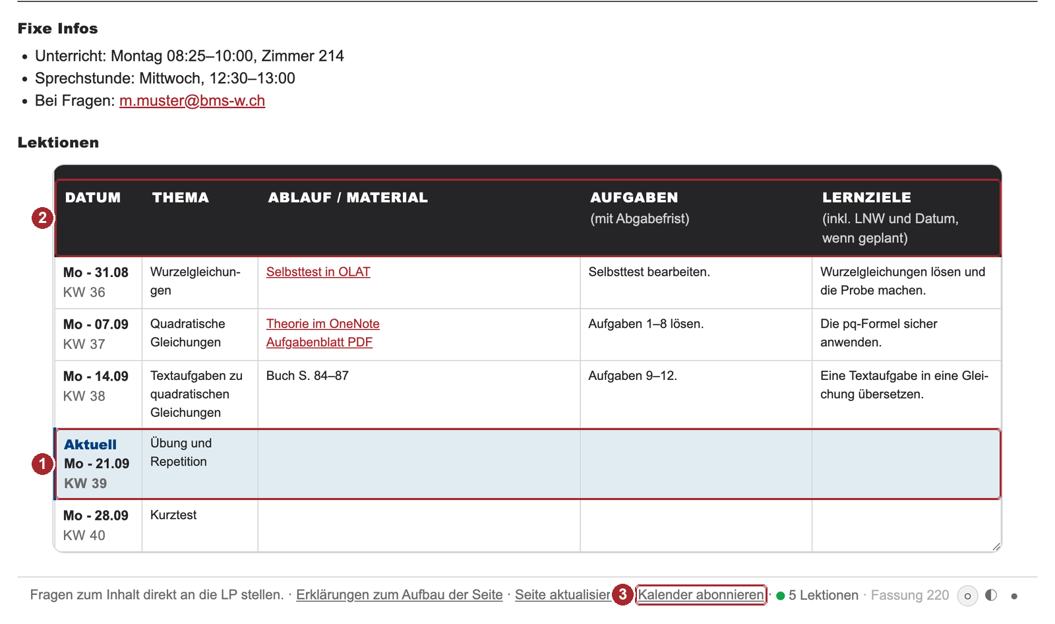Open the Selbsttest in OLAT link
The height and width of the screenshot is (624, 1055).
tap(318, 272)
